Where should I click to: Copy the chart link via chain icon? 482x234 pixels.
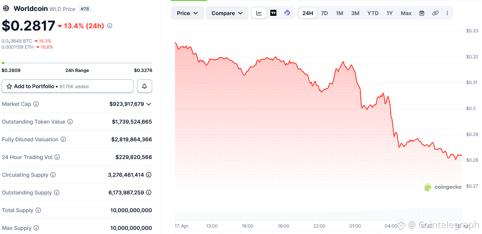pyautogui.click(x=435, y=13)
